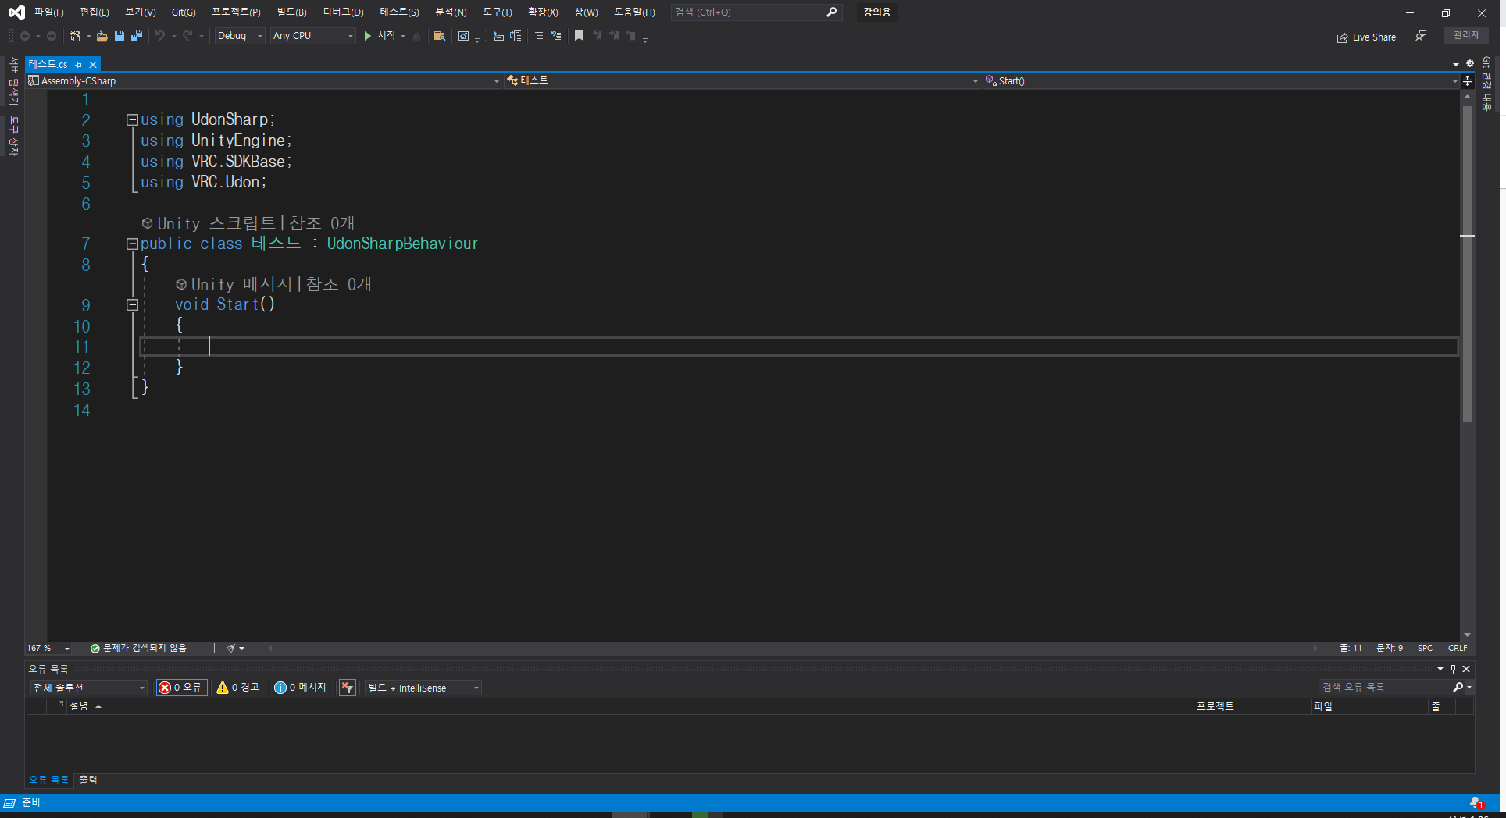
Task: Open the 도움말(H) menu
Action: tap(634, 12)
